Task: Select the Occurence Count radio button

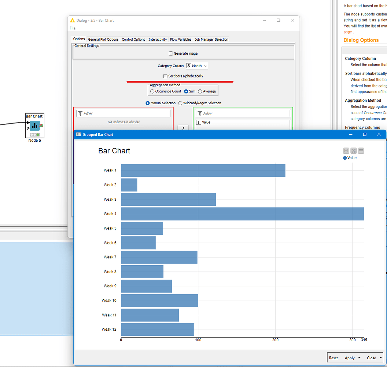Action: click(x=152, y=91)
